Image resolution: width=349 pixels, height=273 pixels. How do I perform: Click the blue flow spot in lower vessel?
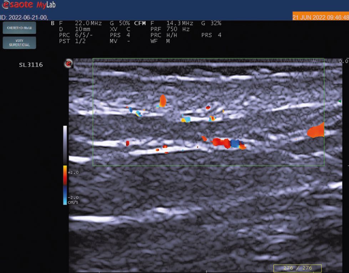235,143
